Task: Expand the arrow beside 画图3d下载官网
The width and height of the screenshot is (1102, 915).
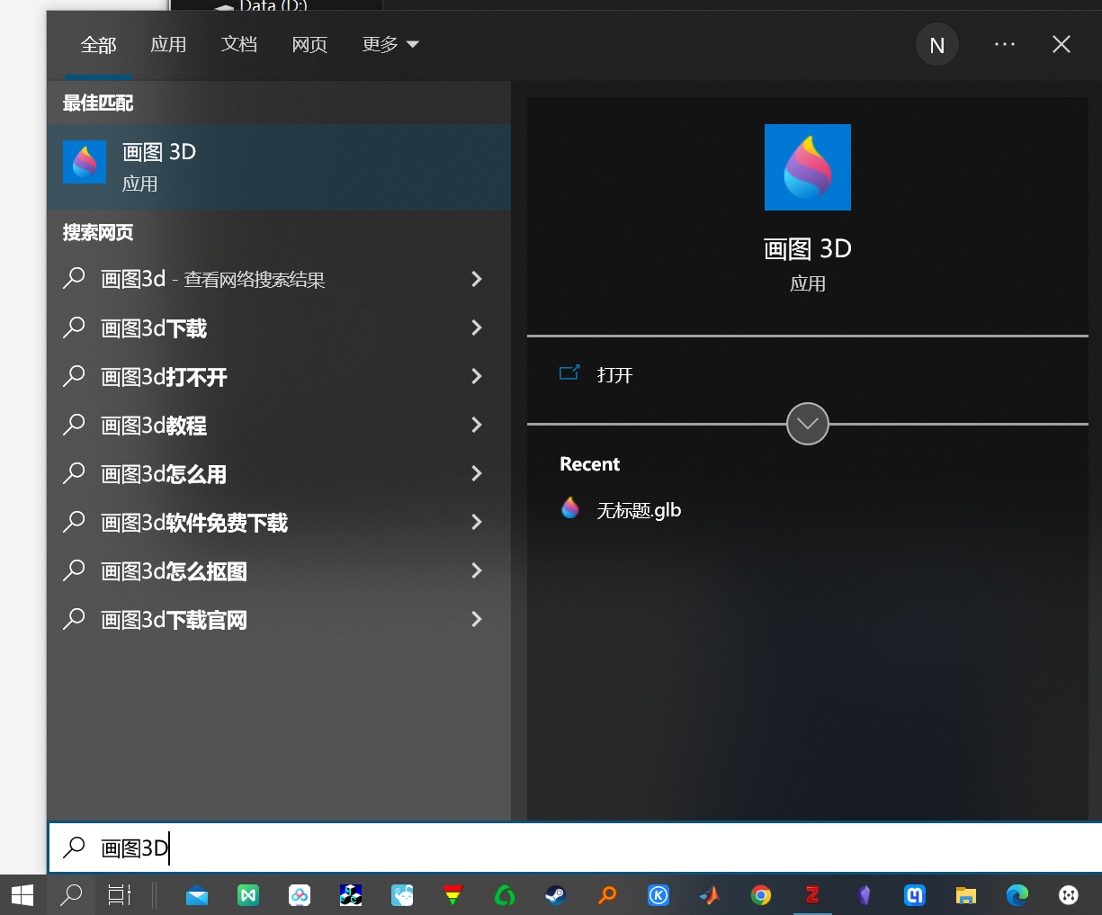Action: tap(477, 619)
